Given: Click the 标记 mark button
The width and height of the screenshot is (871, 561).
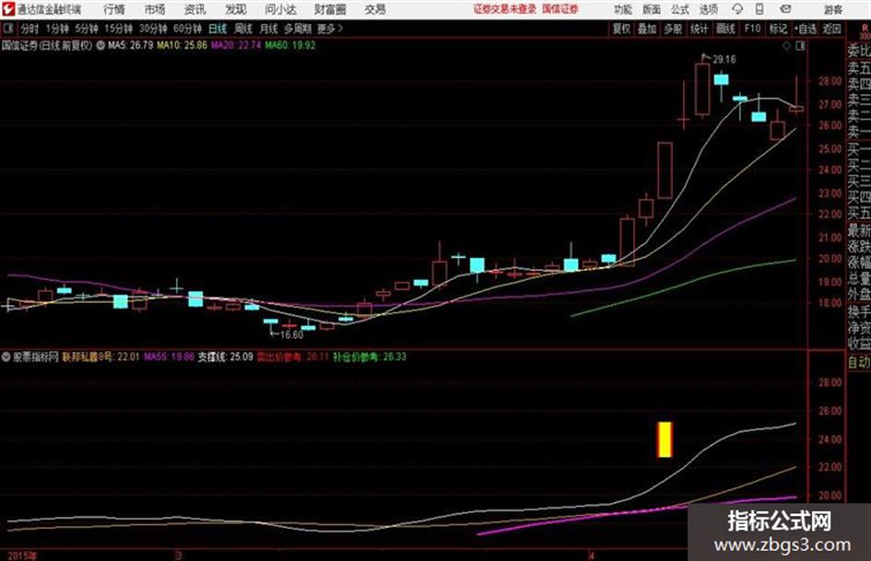Looking at the screenshot, I should pos(778,29).
